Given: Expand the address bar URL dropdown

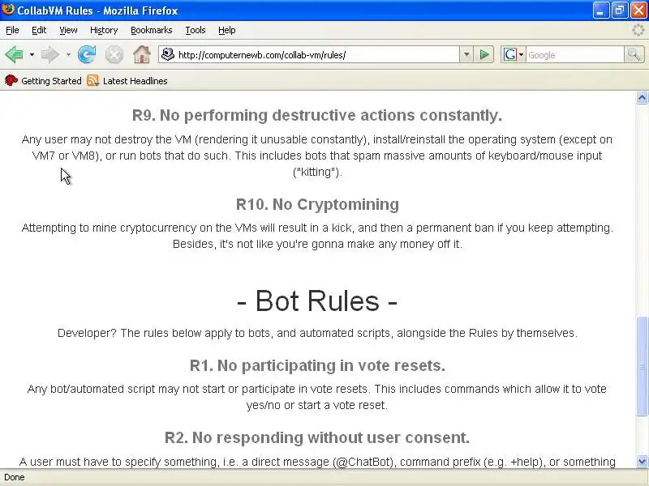Looking at the screenshot, I should coord(466,54).
